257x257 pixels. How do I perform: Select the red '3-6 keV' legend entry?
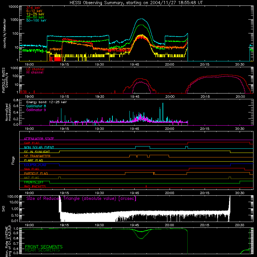(x=33, y=8)
